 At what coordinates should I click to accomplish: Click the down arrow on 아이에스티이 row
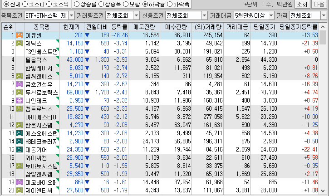87,117
